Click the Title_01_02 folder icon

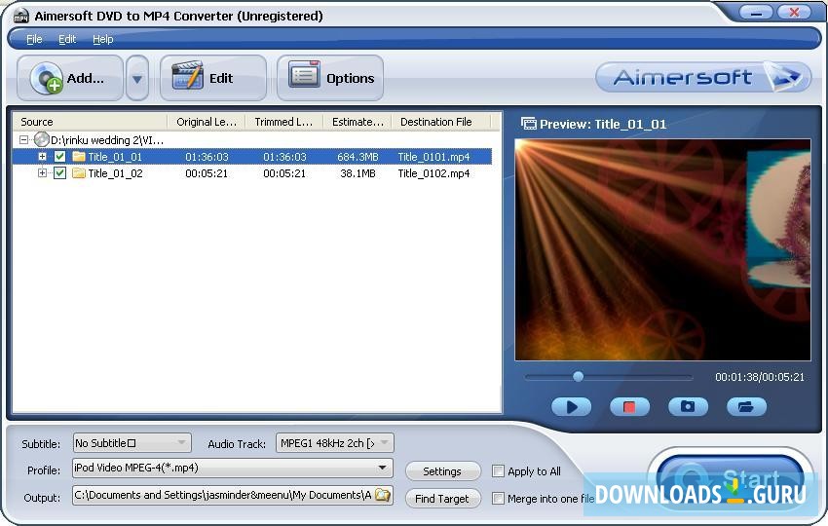[x=79, y=173]
